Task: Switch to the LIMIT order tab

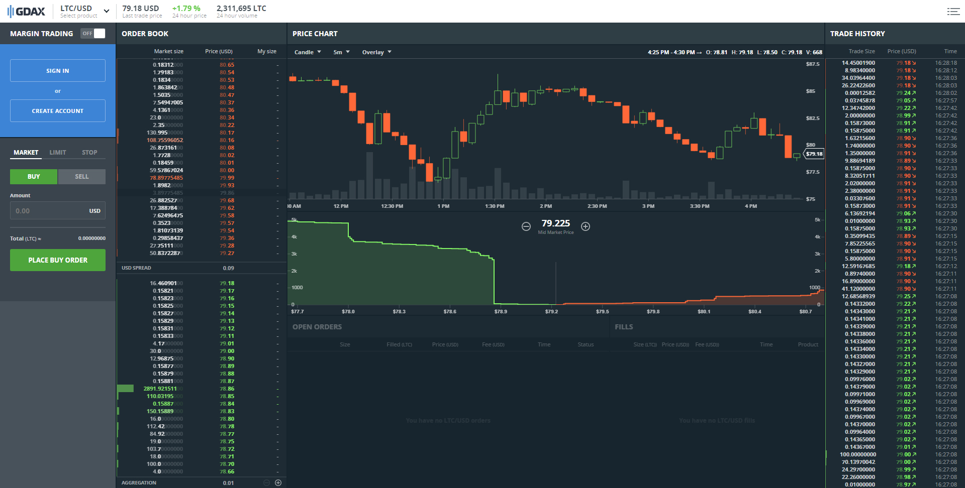Action: [x=58, y=153]
